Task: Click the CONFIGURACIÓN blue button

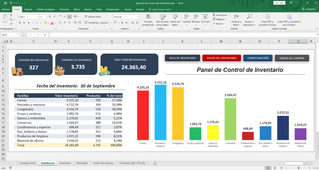Action: tap(258, 58)
